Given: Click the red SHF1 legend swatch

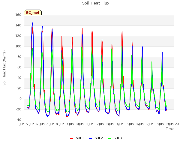Looking at the screenshot, I should tap(71, 139).
